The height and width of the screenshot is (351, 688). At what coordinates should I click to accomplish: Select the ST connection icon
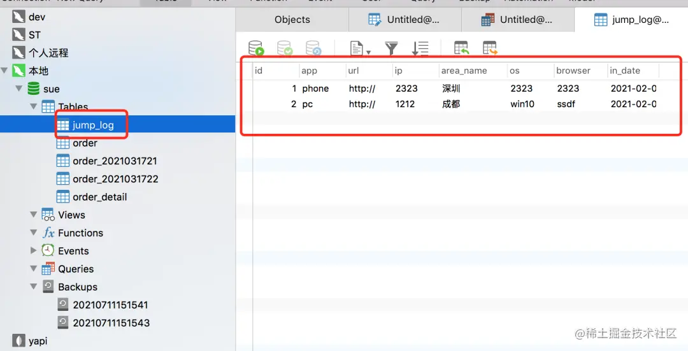coord(18,34)
